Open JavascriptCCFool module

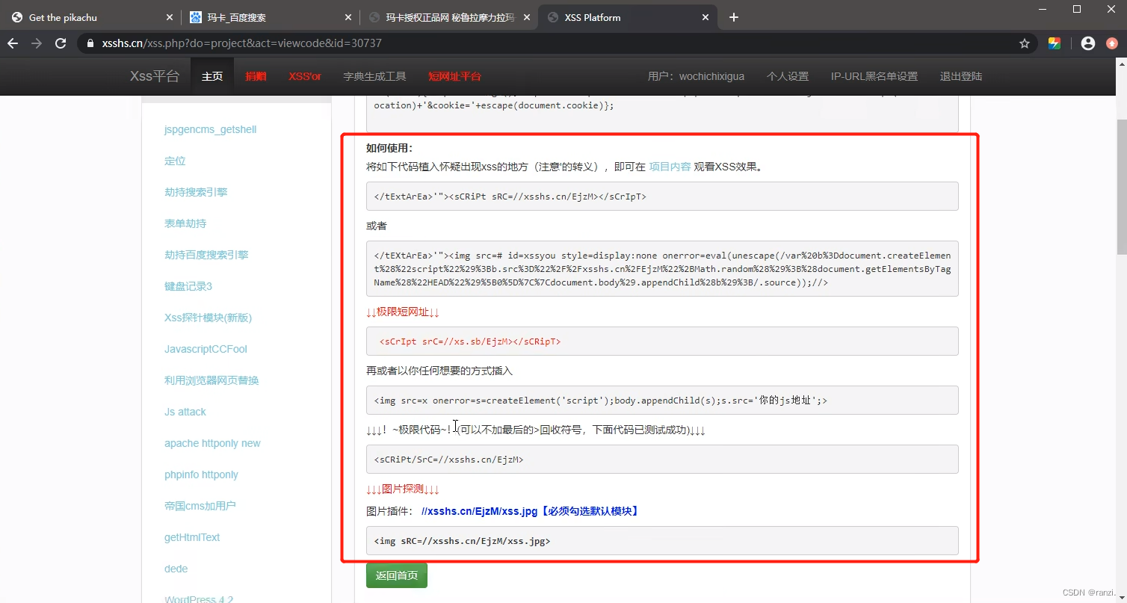pyautogui.click(x=206, y=349)
